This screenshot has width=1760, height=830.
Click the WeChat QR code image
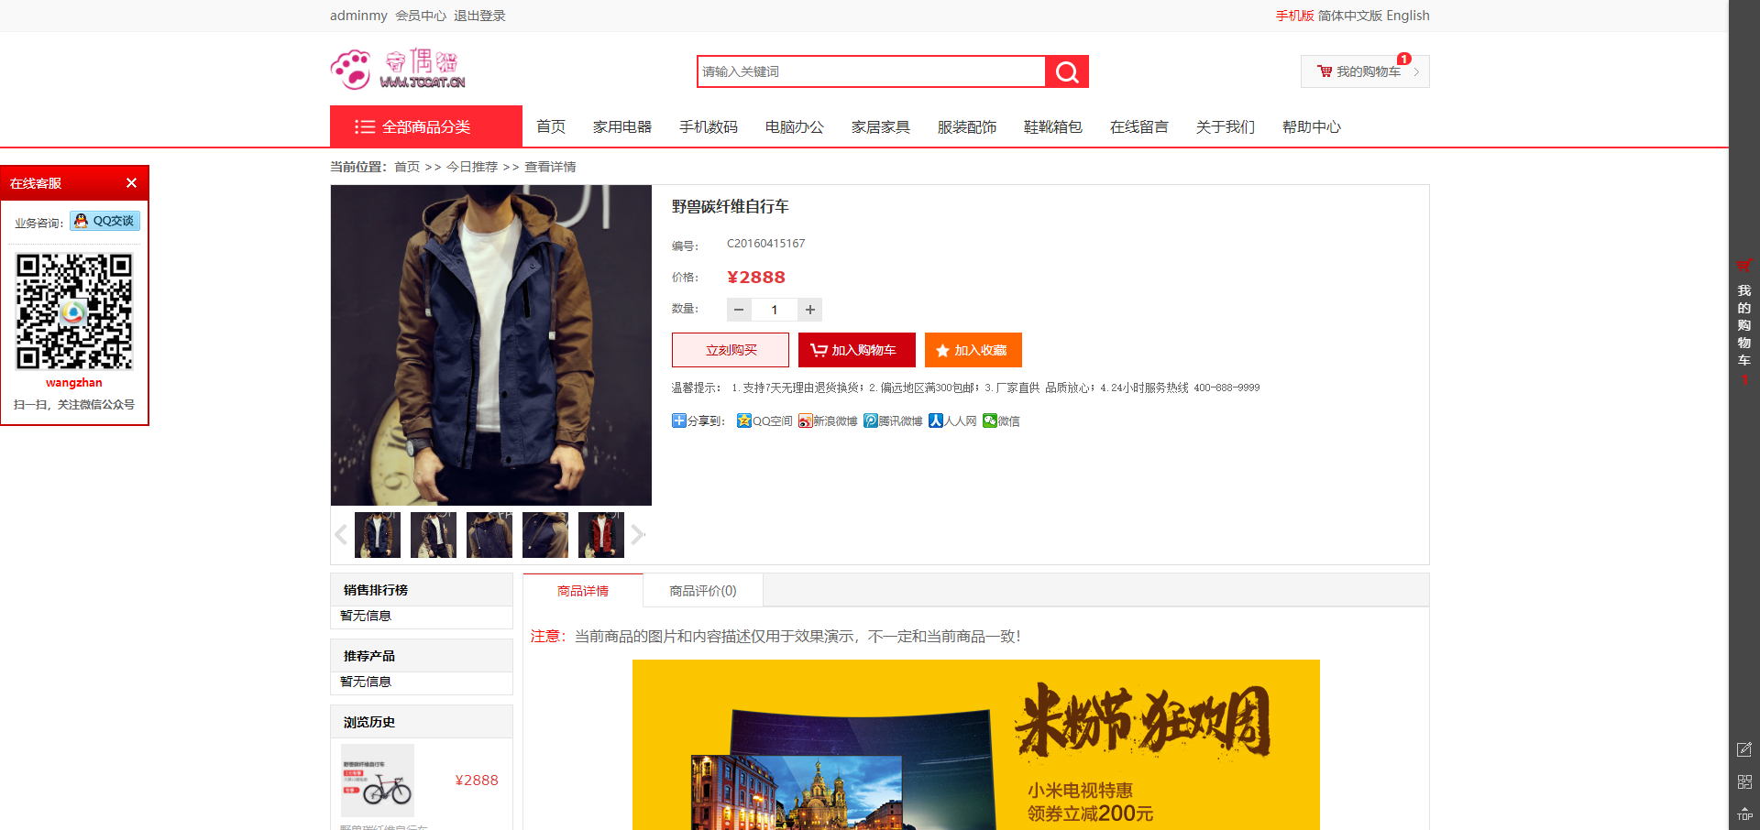tap(74, 311)
